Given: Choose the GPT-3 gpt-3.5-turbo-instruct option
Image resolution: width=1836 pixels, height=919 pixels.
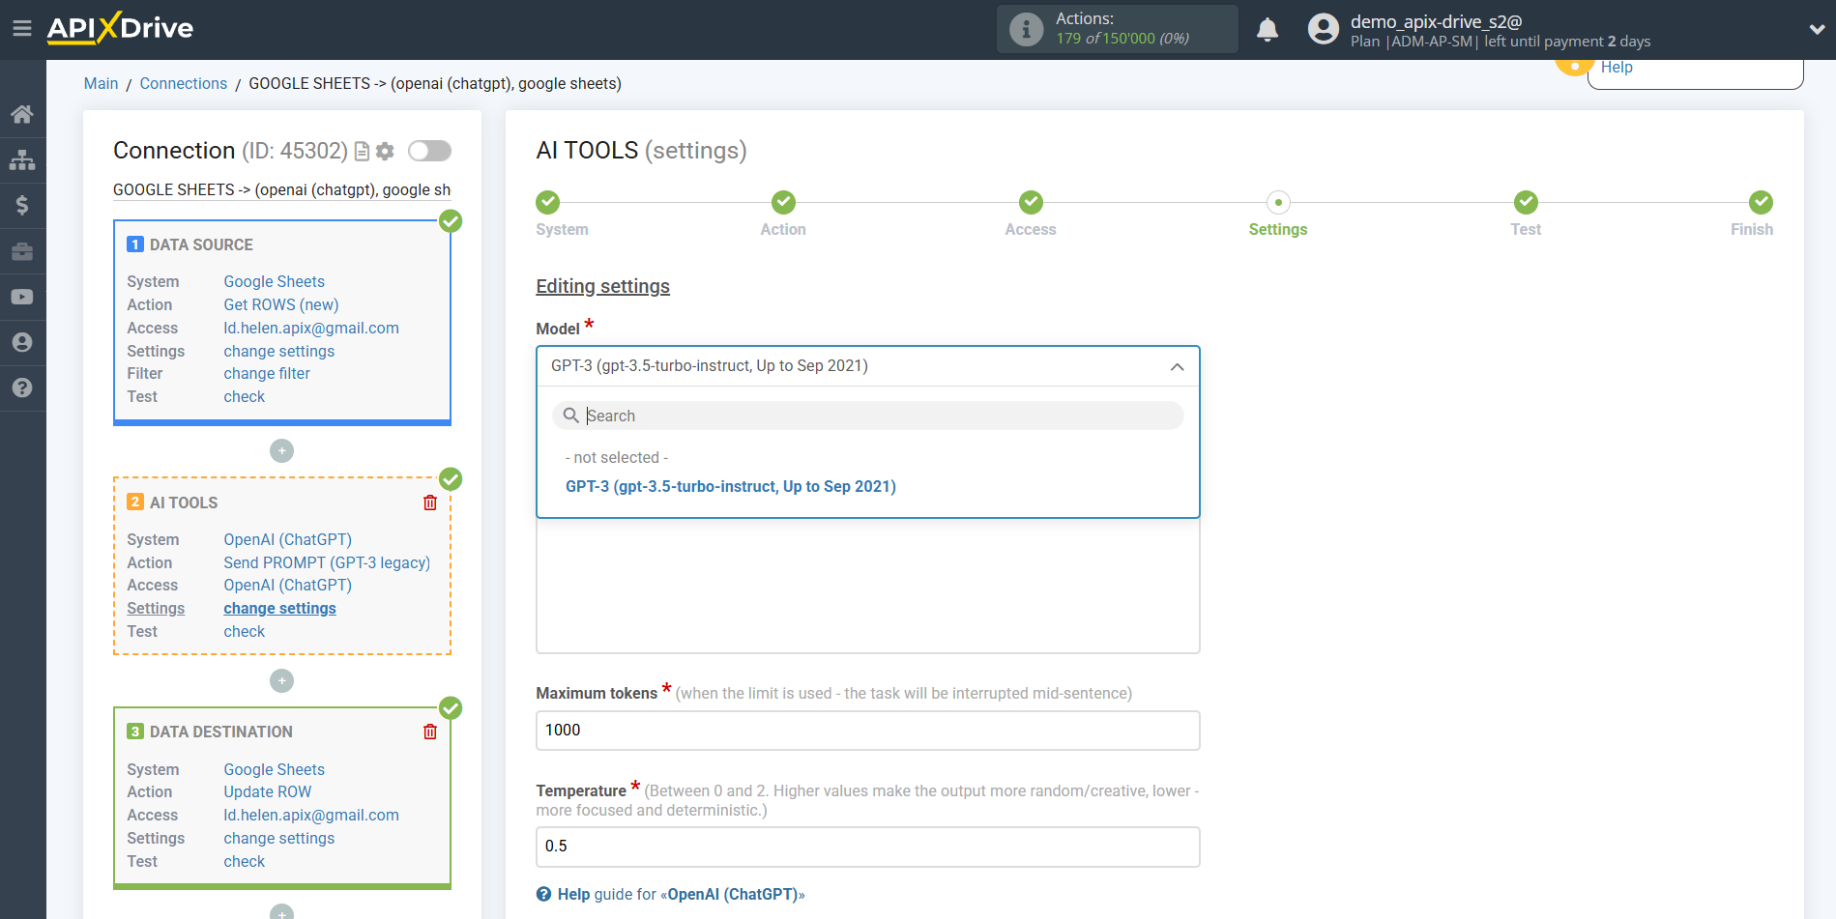Looking at the screenshot, I should [x=731, y=486].
